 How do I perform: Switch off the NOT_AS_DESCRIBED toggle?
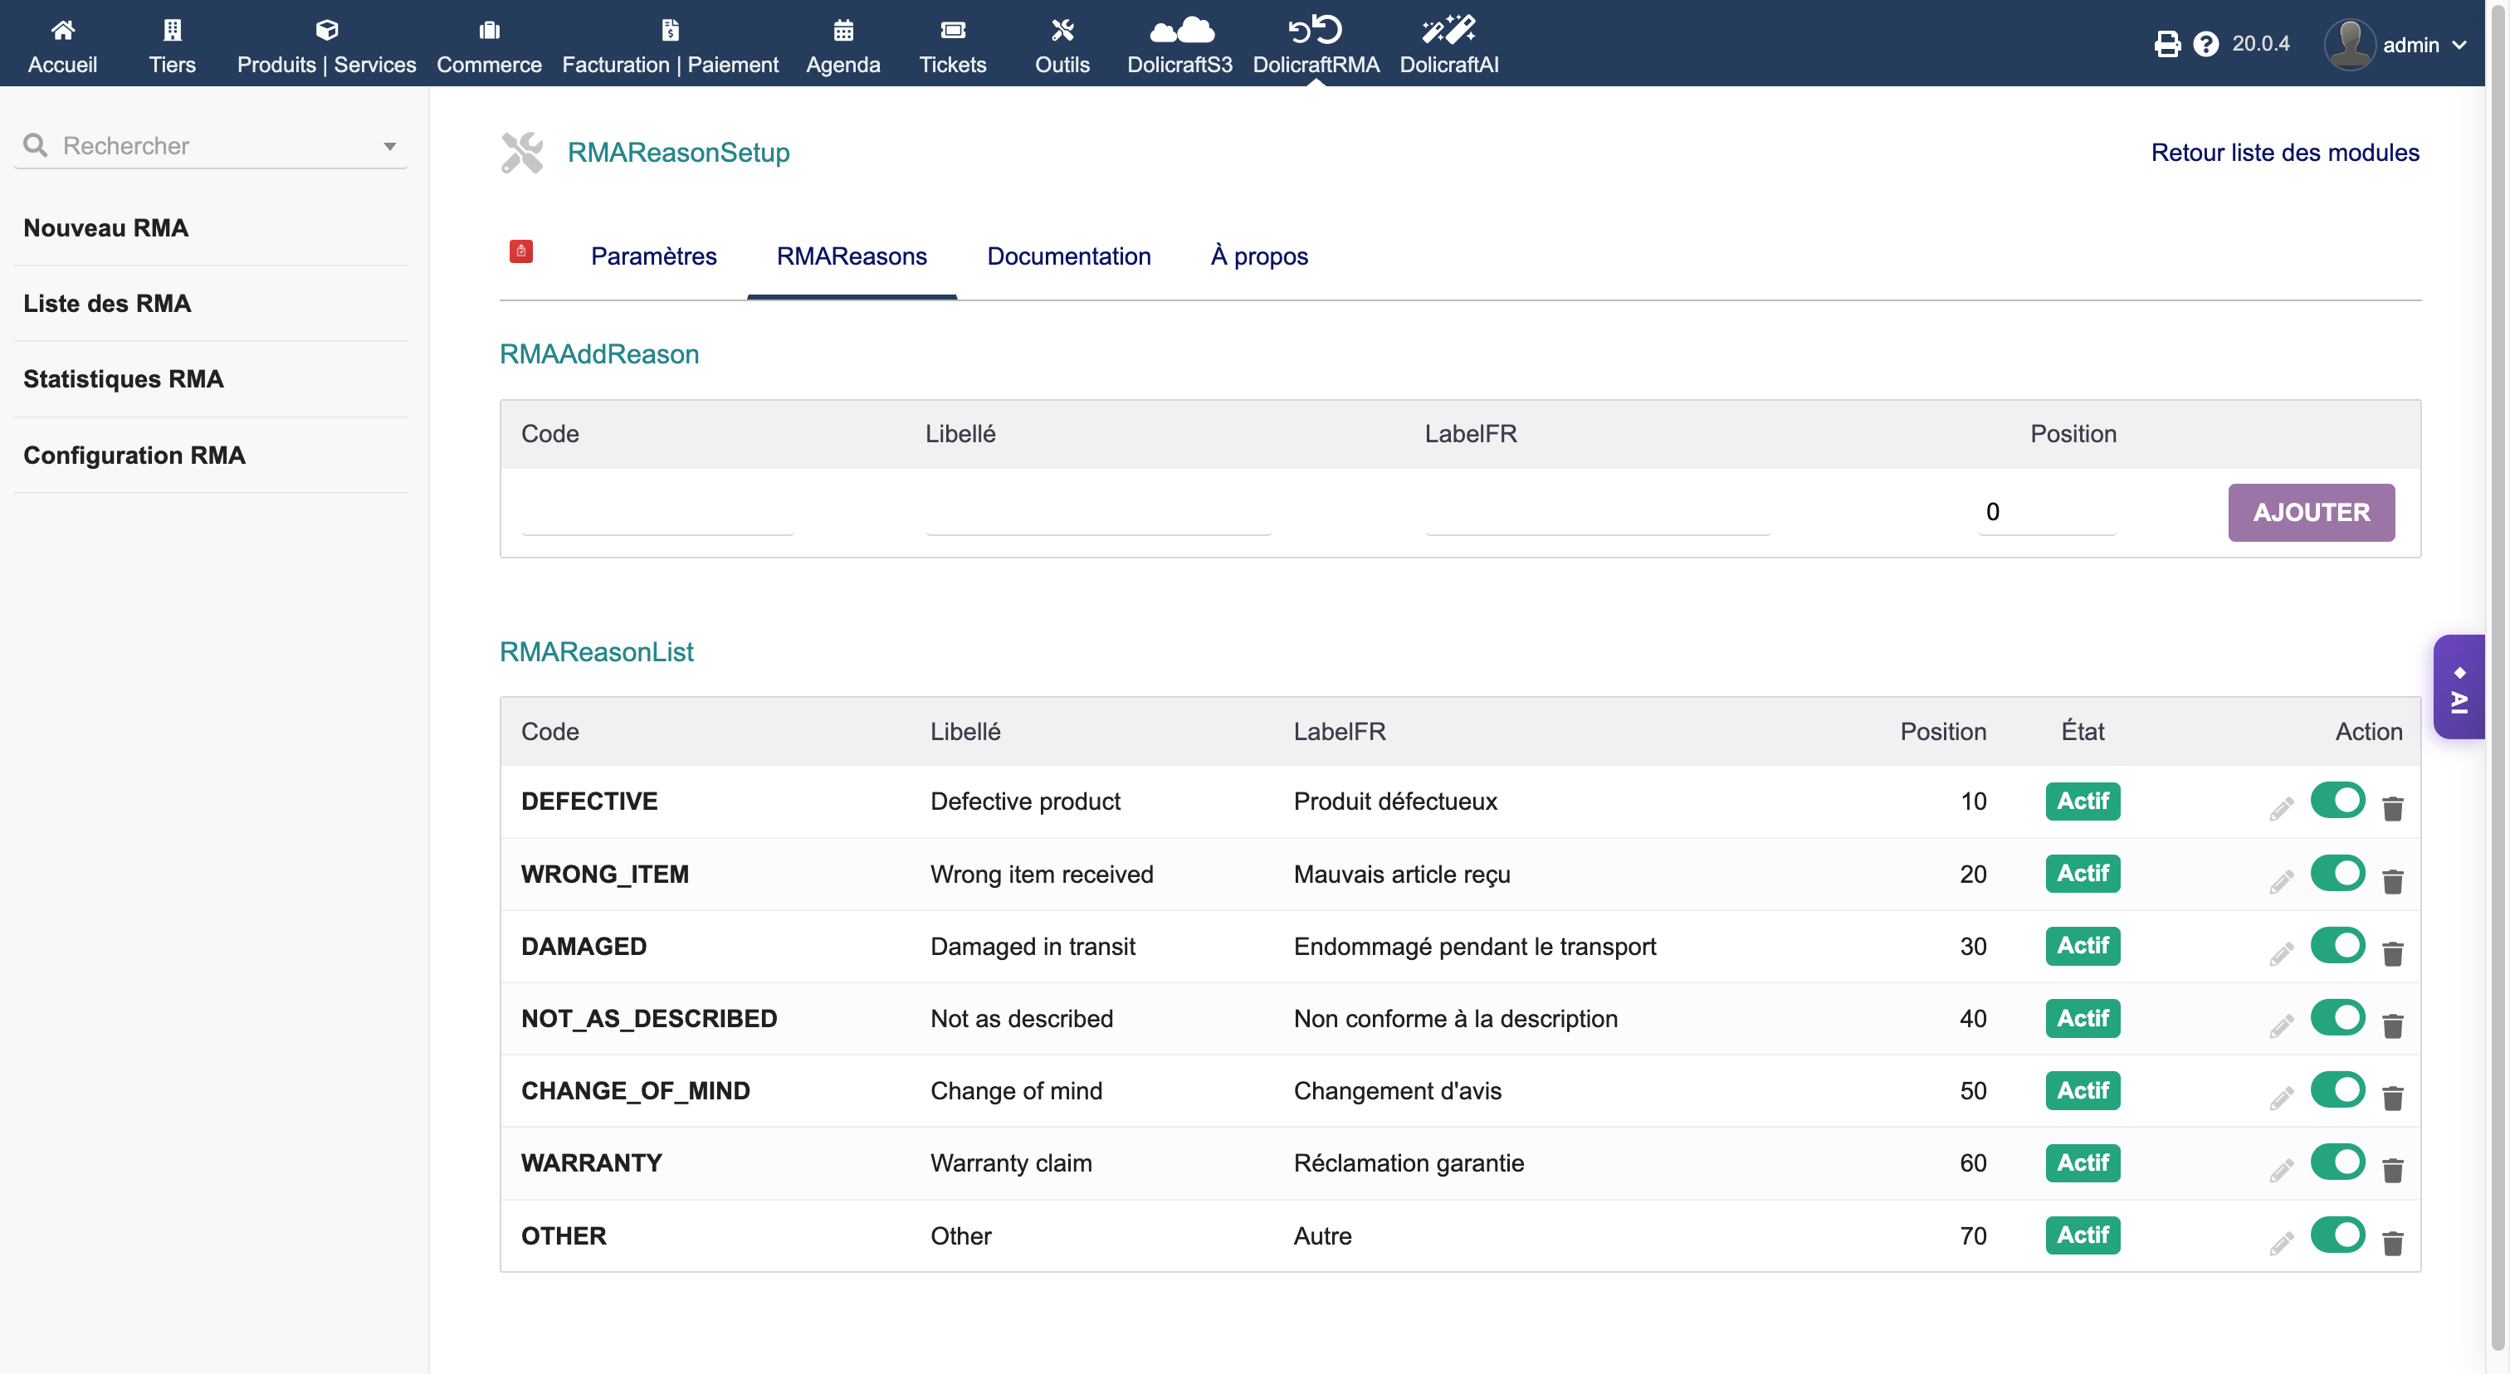[x=2337, y=1016]
